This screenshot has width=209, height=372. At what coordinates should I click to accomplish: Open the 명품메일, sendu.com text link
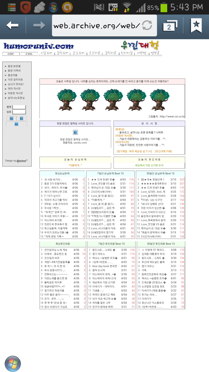(x=75, y=143)
